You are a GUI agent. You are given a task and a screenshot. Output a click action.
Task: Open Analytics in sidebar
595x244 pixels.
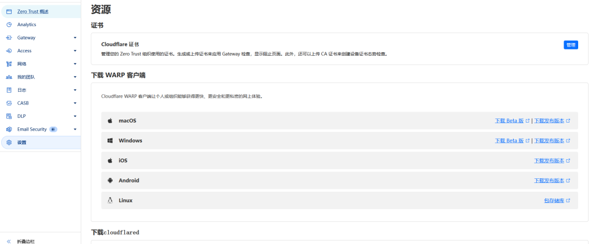(27, 24)
